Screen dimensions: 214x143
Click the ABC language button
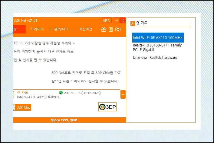(x=106, y=21)
